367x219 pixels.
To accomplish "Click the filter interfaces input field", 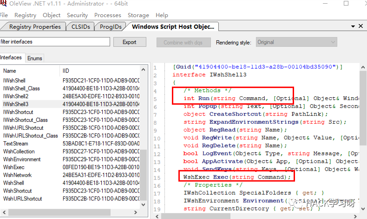I will click(x=55, y=42).
